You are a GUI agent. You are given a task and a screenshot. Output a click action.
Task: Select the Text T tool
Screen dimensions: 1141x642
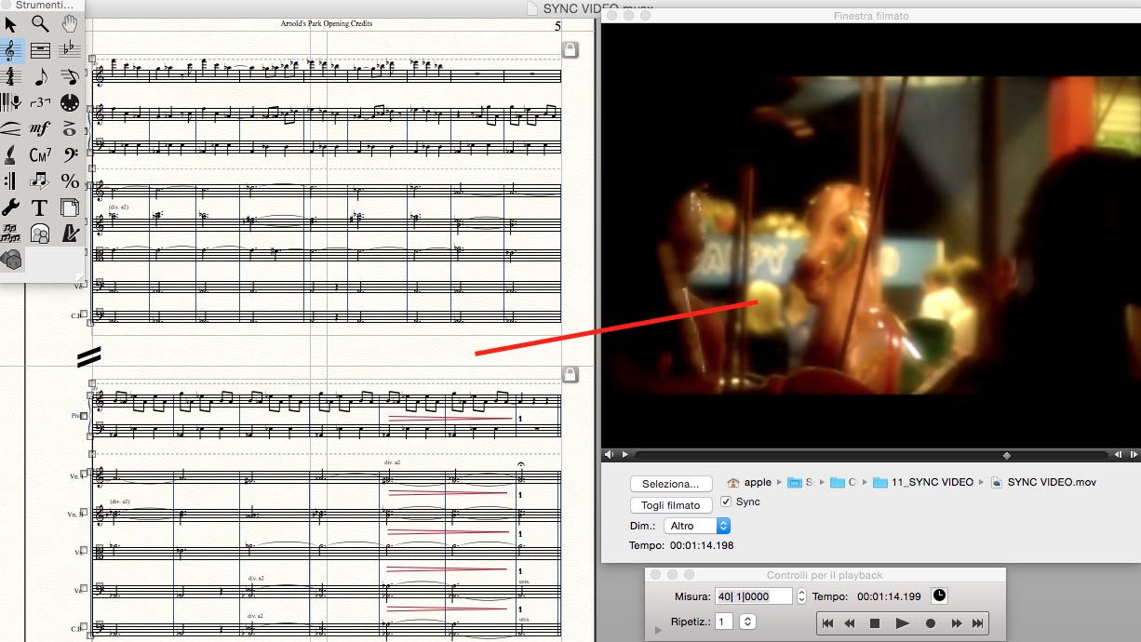[40, 207]
